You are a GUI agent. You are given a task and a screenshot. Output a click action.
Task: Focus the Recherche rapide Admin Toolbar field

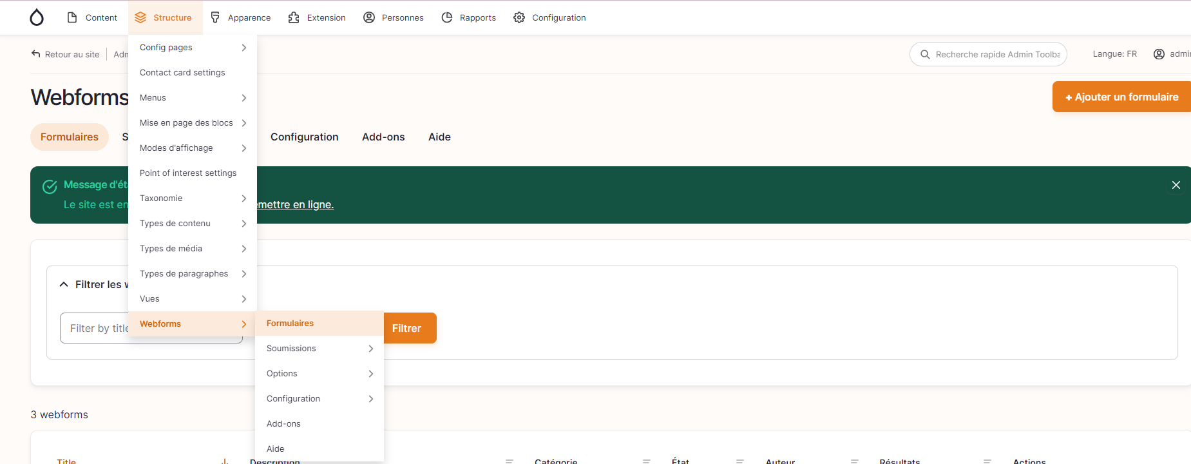[996, 54]
